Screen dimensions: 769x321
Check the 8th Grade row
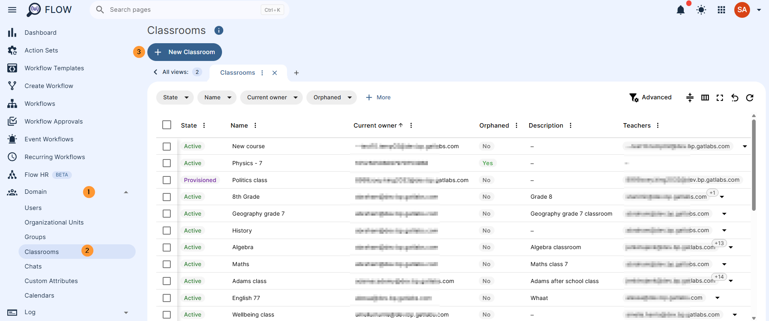tap(167, 197)
